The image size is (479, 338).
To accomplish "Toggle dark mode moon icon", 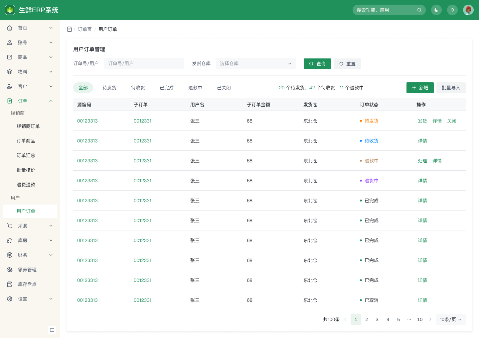I will point(436,10).
